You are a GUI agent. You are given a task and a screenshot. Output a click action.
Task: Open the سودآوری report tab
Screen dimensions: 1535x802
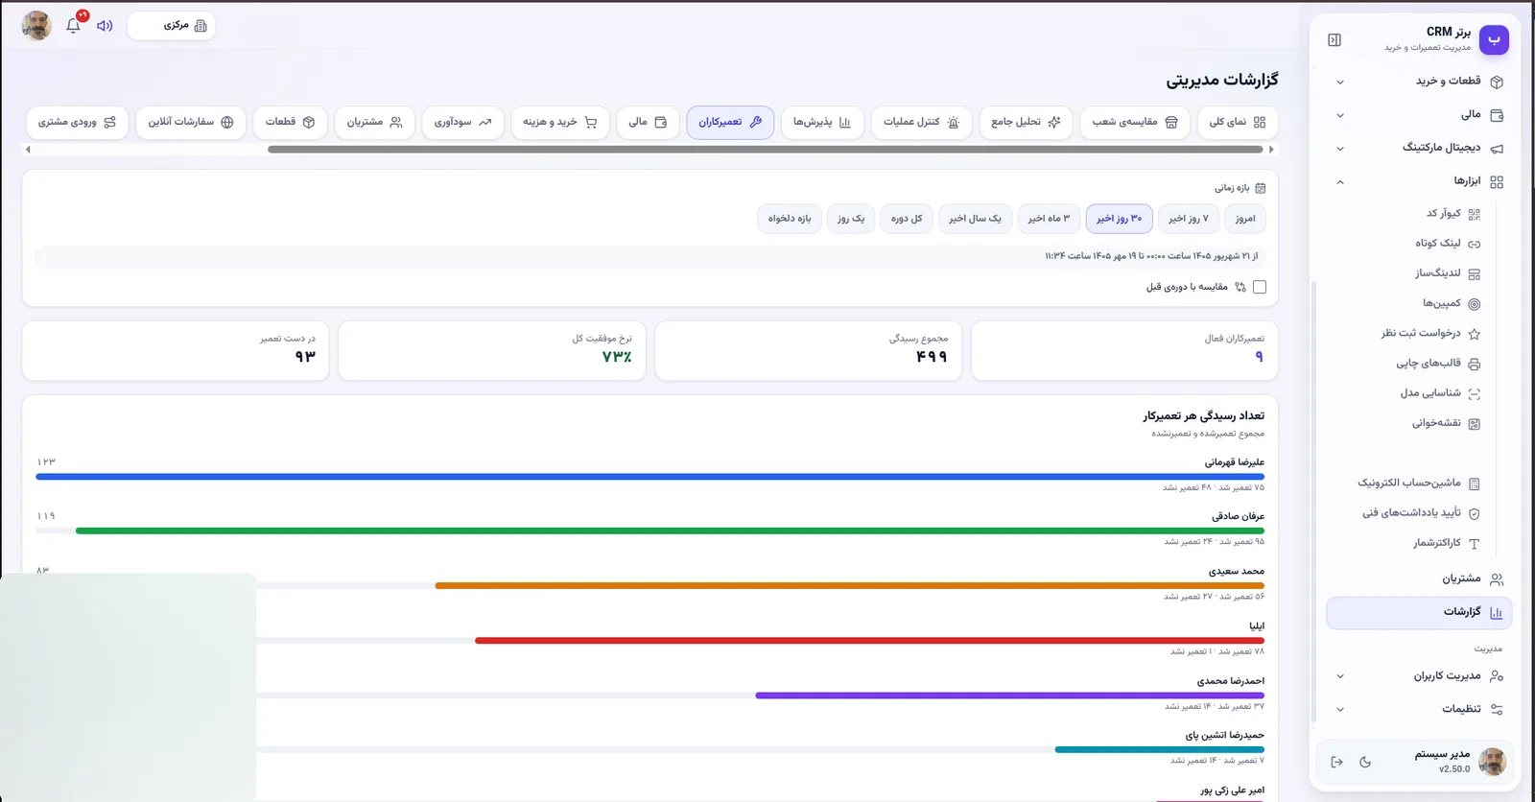(x=462, y=123)
